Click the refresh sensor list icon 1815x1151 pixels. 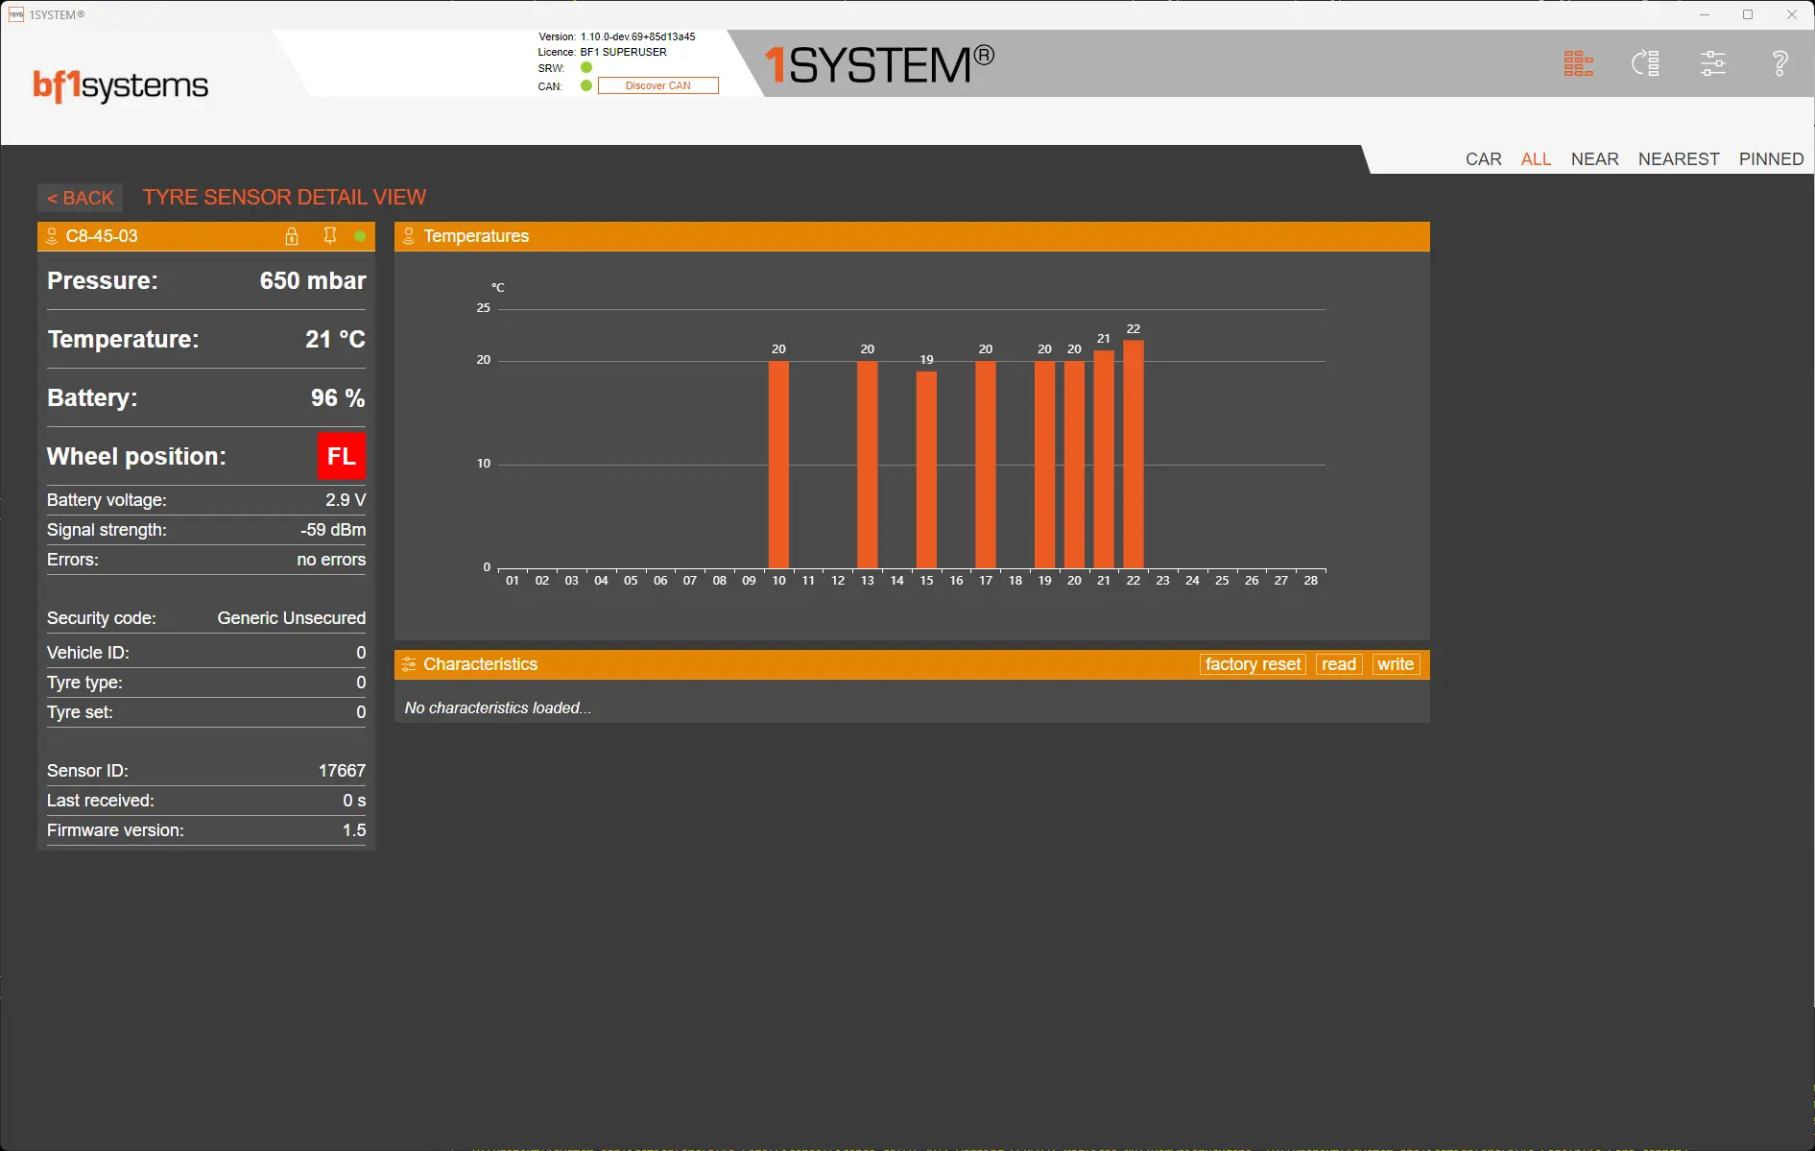pyautogui.click(x=1645, y=64)
